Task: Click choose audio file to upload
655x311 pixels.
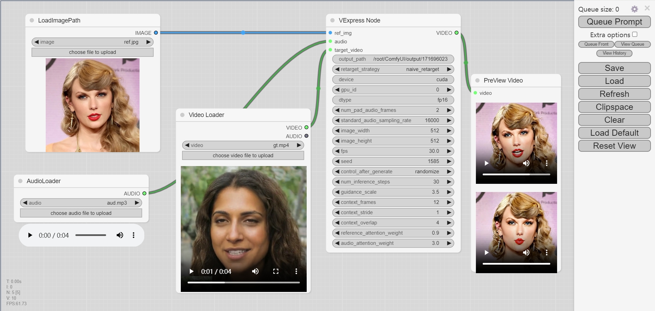Action: [81, 213]
